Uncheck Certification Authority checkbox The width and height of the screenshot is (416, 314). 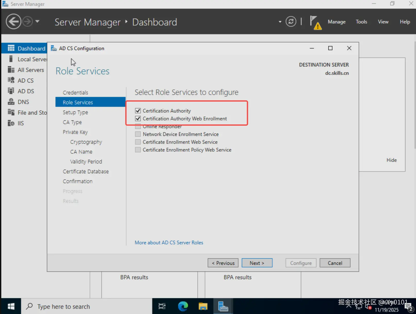pos(138,111)
